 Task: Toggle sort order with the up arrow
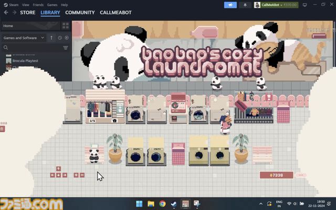51,38
